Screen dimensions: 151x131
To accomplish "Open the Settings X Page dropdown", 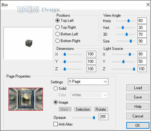I will click(88, 82).
